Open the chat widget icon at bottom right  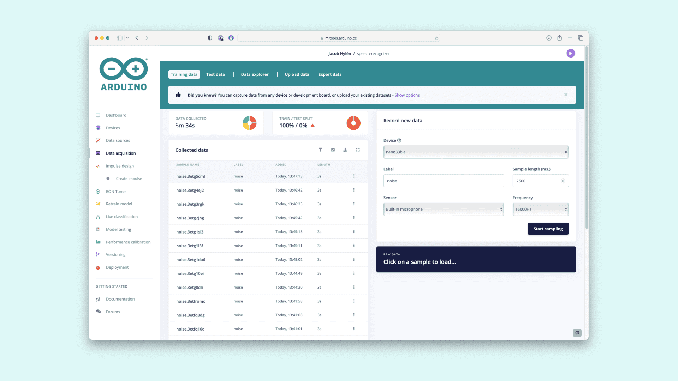click(577, 333)
